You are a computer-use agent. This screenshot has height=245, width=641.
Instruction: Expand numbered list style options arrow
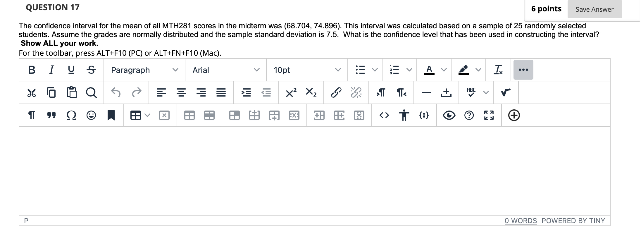click(409, 70)
